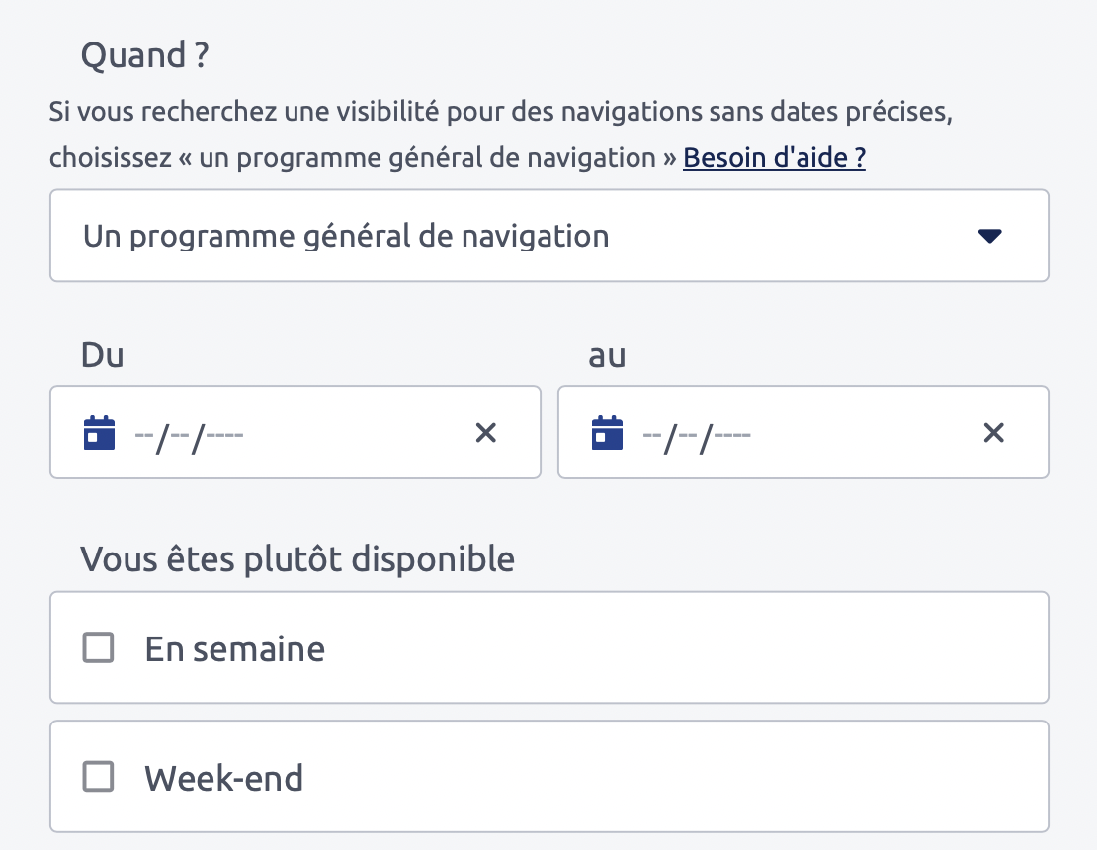The height and width of the screenshot is (850, 1097).
Task: Click the "au" end date label
Action: [607, 355]
